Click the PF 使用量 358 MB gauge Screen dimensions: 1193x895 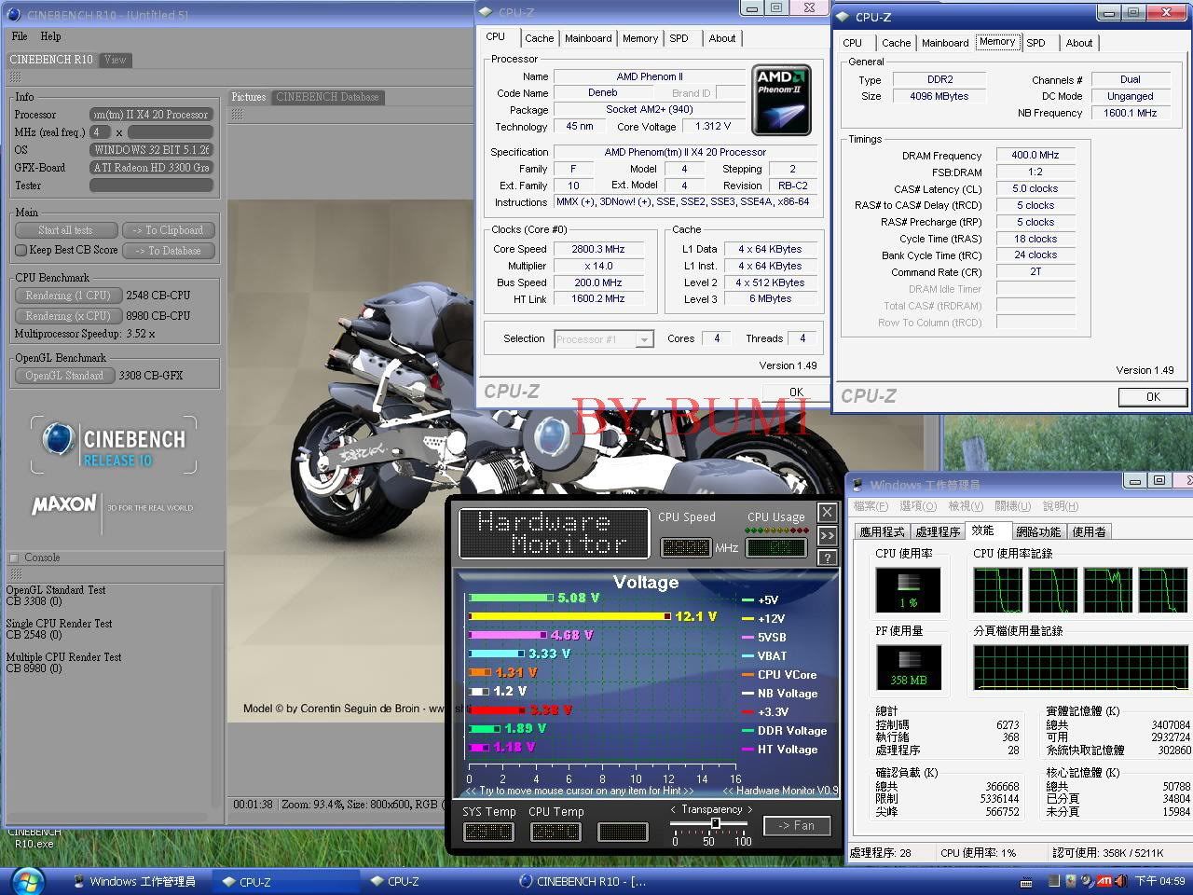(x=908, y=667)
